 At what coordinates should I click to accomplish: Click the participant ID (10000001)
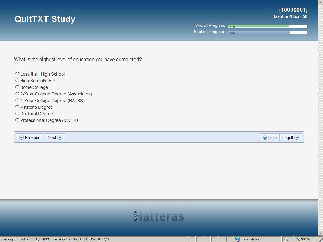(293, 10)
